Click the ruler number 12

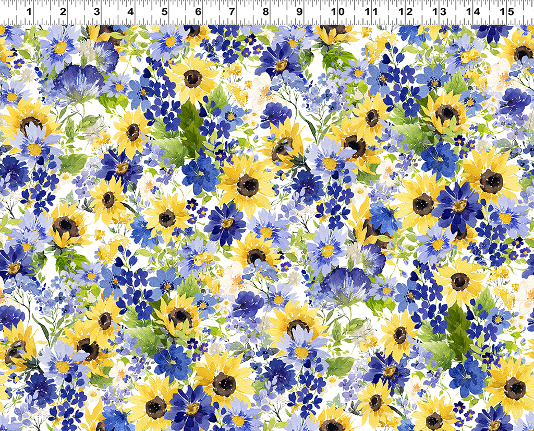pyautogui.click(x=405, y=12)
